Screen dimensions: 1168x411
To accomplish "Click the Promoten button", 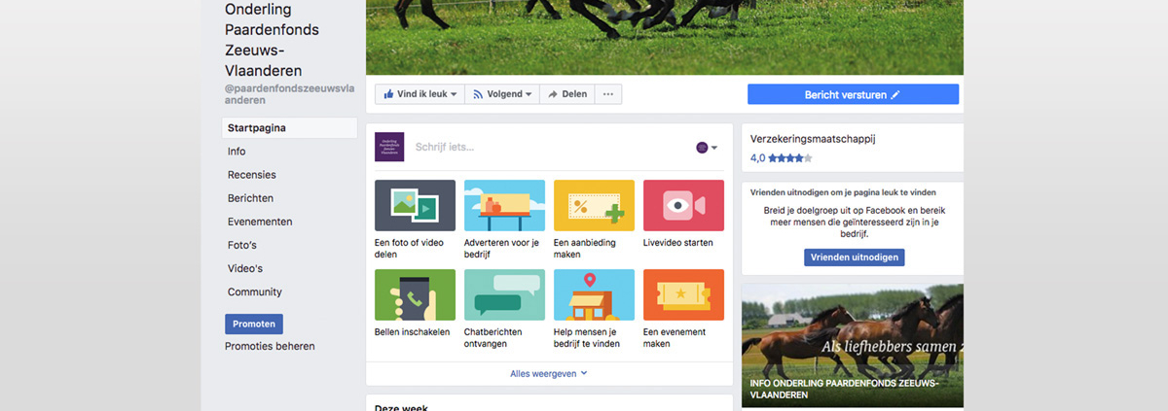I will 254,324.
